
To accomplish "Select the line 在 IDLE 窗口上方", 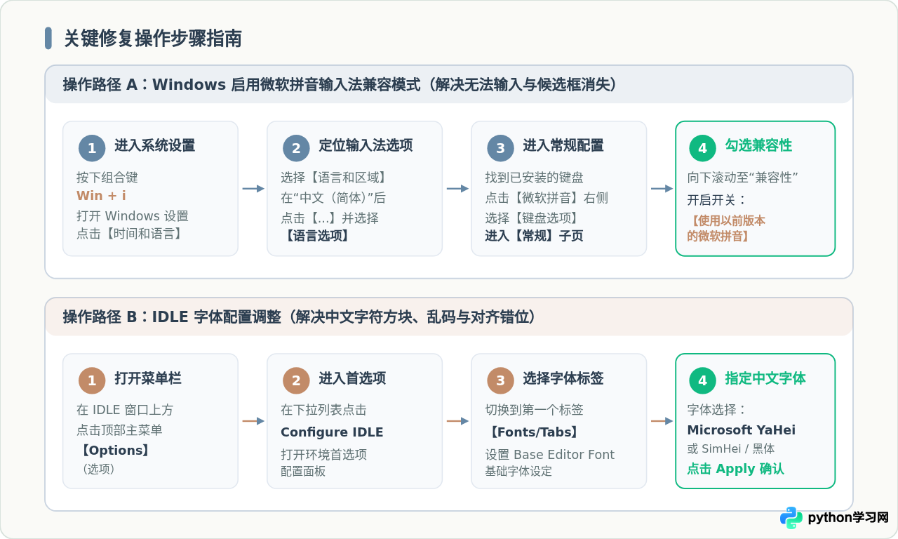I will pos(125,411).
